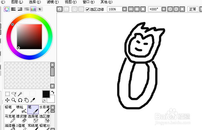Rotate canvas counterclockwise
This screenshot has width=202, height=130.
click(170, 9)
